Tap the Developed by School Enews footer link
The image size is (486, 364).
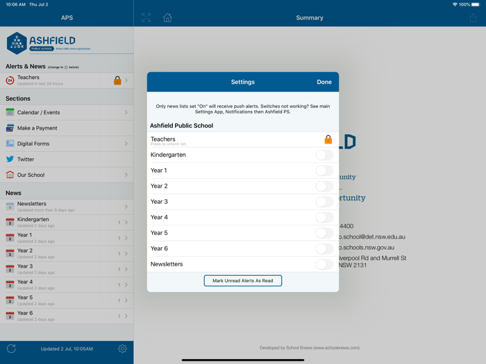310,347
